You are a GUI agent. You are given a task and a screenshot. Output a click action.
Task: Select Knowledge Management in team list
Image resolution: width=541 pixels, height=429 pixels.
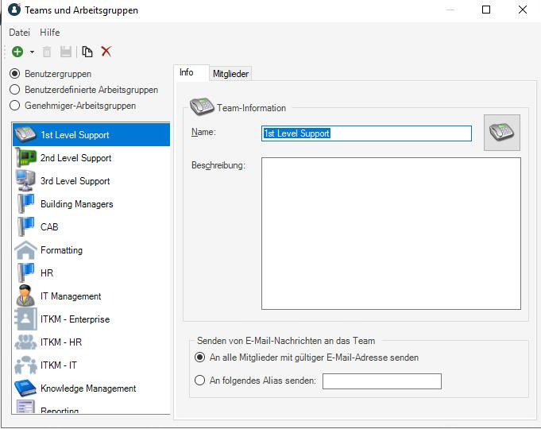click(x=91, y=388)
